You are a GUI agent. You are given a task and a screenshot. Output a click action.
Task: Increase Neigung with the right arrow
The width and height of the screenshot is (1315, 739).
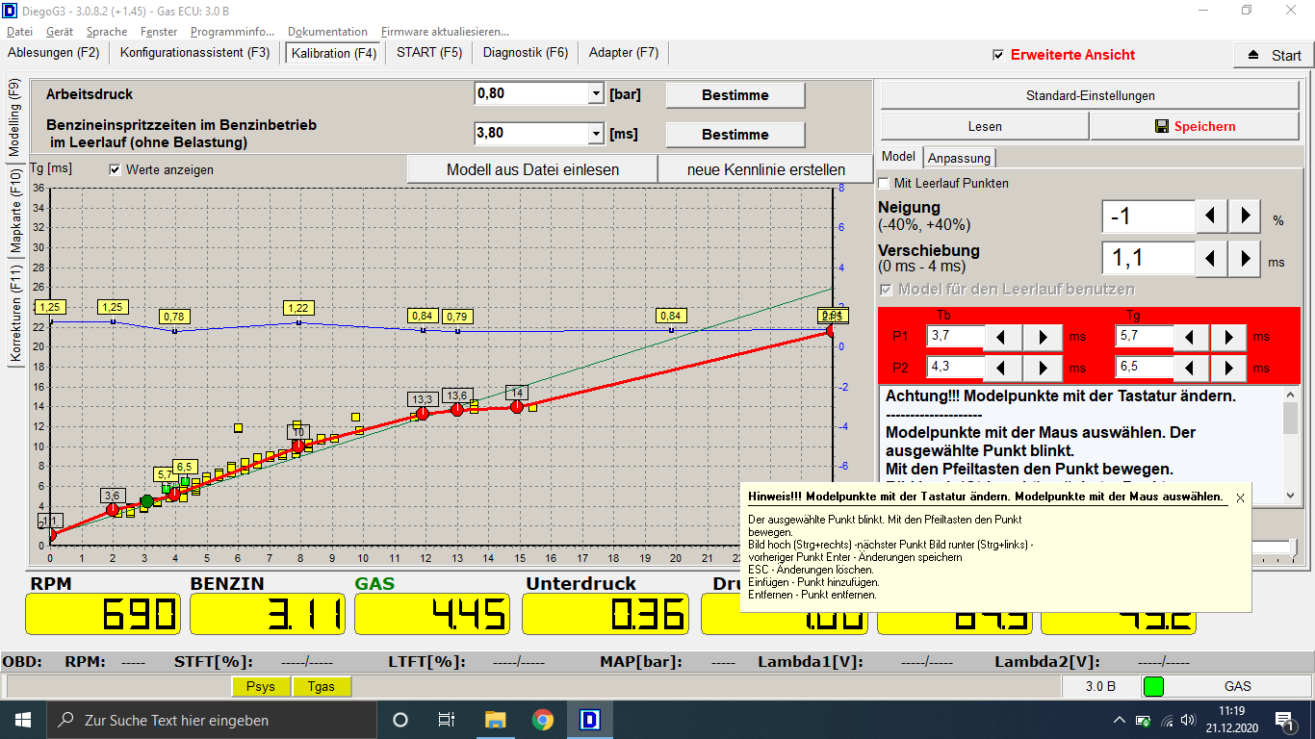[x=1245, y=216]
